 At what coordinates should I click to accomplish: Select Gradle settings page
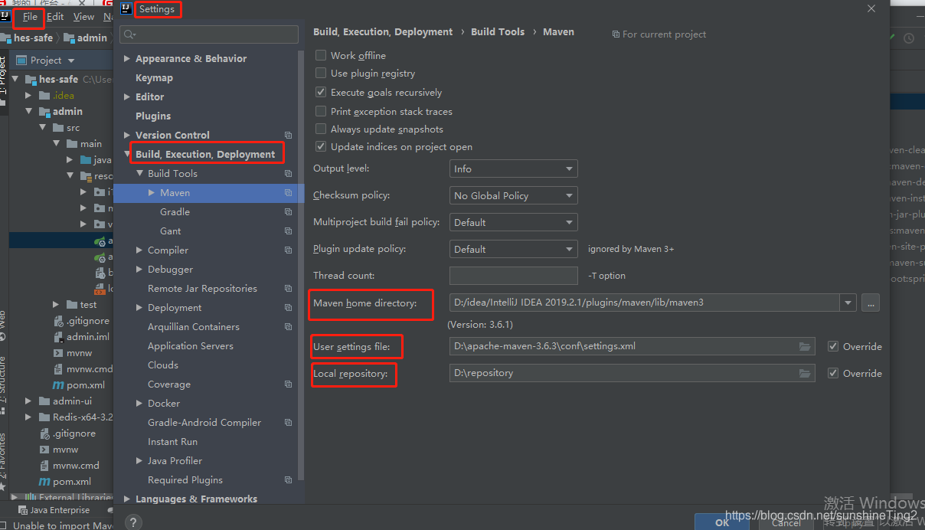pos(175,211)
